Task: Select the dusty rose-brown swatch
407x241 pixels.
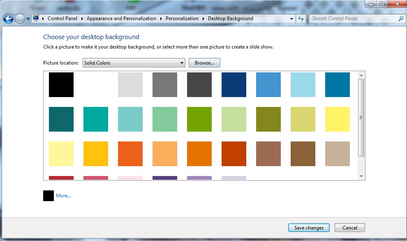Action: click(x=268, y=154)
